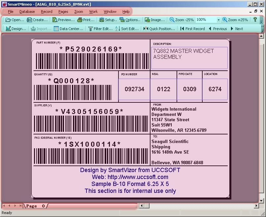
Task: Click the 'Ready' status bar text
Action: (x=7, y=213)
